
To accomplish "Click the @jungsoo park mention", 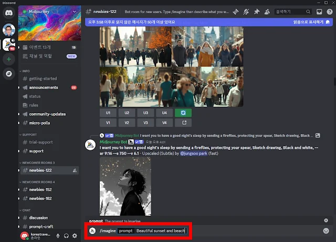I will 194,153.
